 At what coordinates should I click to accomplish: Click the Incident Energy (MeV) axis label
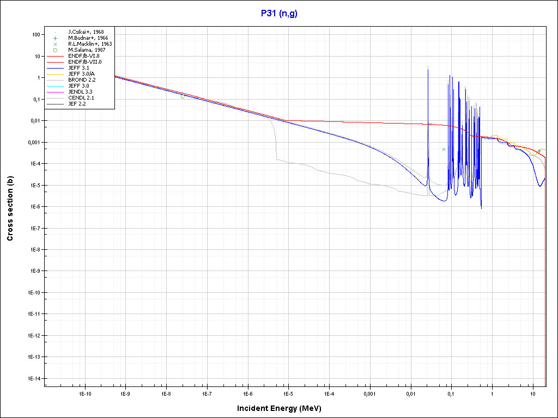(x=283, y=408)
